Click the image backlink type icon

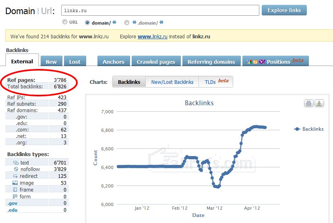pyautogui.click(x=15, y=183)
